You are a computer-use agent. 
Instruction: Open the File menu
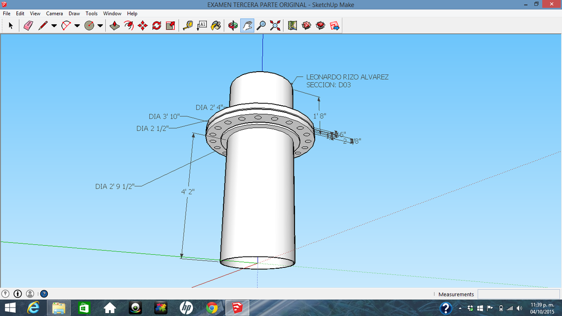[7, 14]
